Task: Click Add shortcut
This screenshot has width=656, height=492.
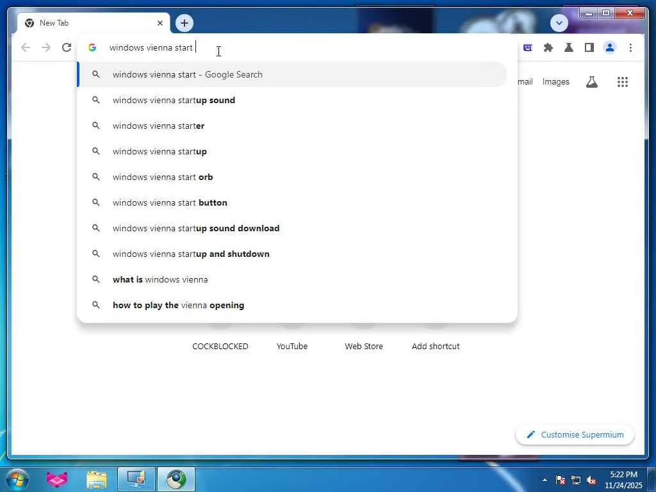Action: pyautogui.click(x=436, y=347)
